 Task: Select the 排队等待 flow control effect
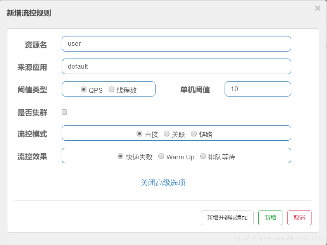[203, 156]
